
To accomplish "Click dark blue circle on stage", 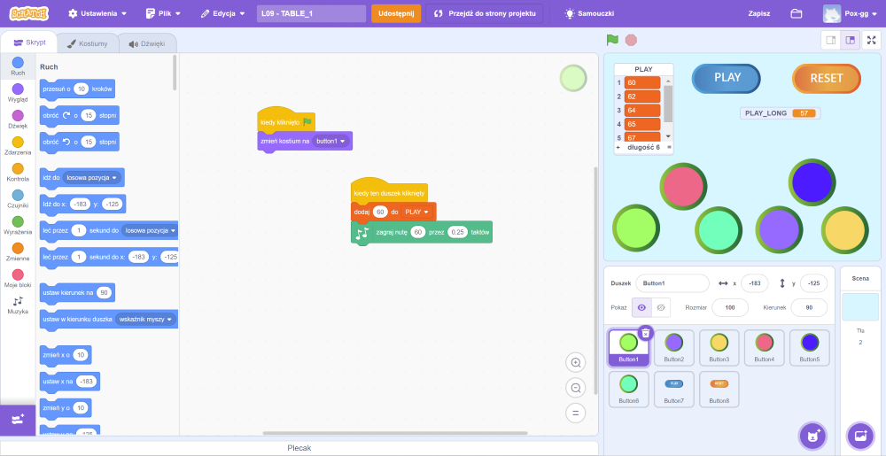I will tap(812, 182).
